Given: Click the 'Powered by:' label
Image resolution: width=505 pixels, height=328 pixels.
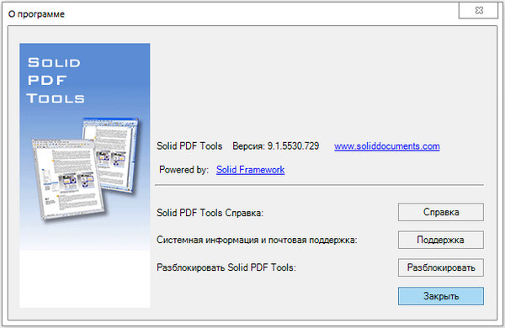Looking at the screenshot, I should 183,170.
